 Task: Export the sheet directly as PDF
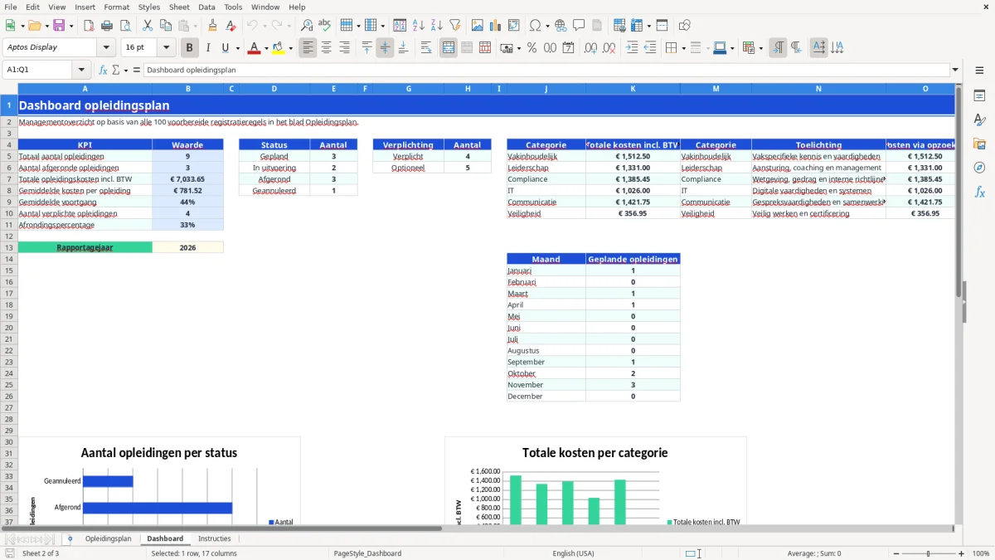[89, 26]
